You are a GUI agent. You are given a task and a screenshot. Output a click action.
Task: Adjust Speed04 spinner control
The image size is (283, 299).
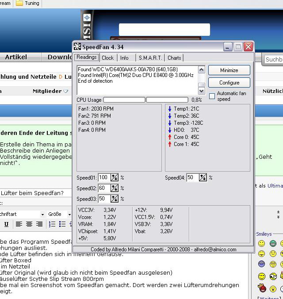point(203,177)
